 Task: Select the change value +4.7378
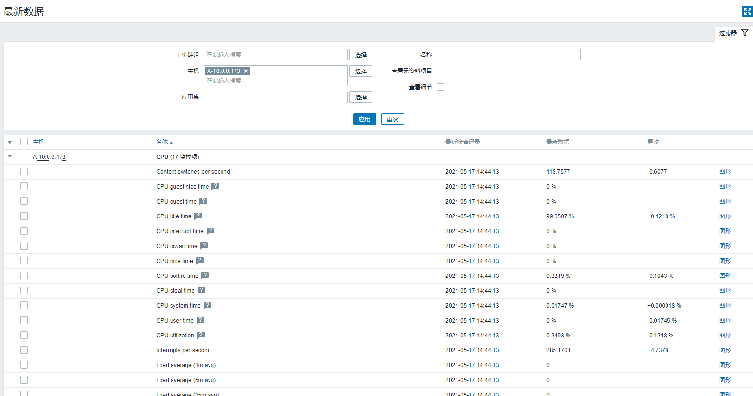click(658, 350)
